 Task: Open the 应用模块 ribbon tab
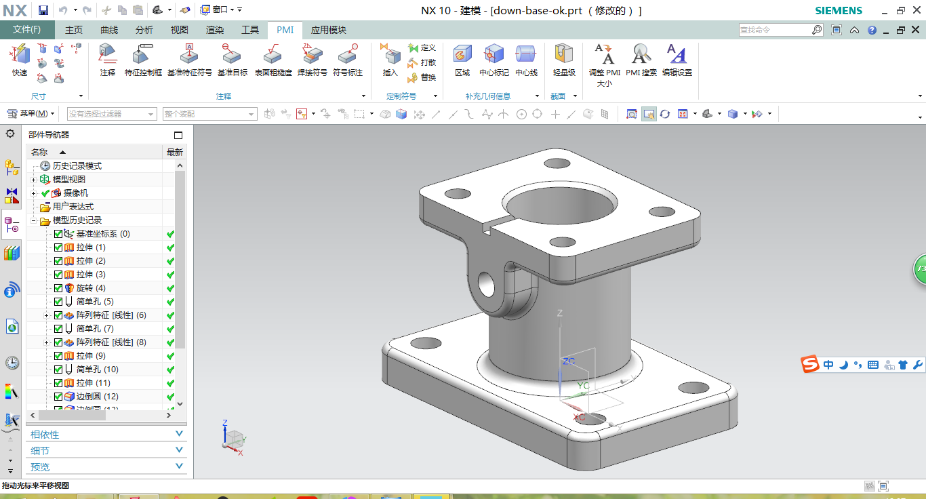[329, 30]
